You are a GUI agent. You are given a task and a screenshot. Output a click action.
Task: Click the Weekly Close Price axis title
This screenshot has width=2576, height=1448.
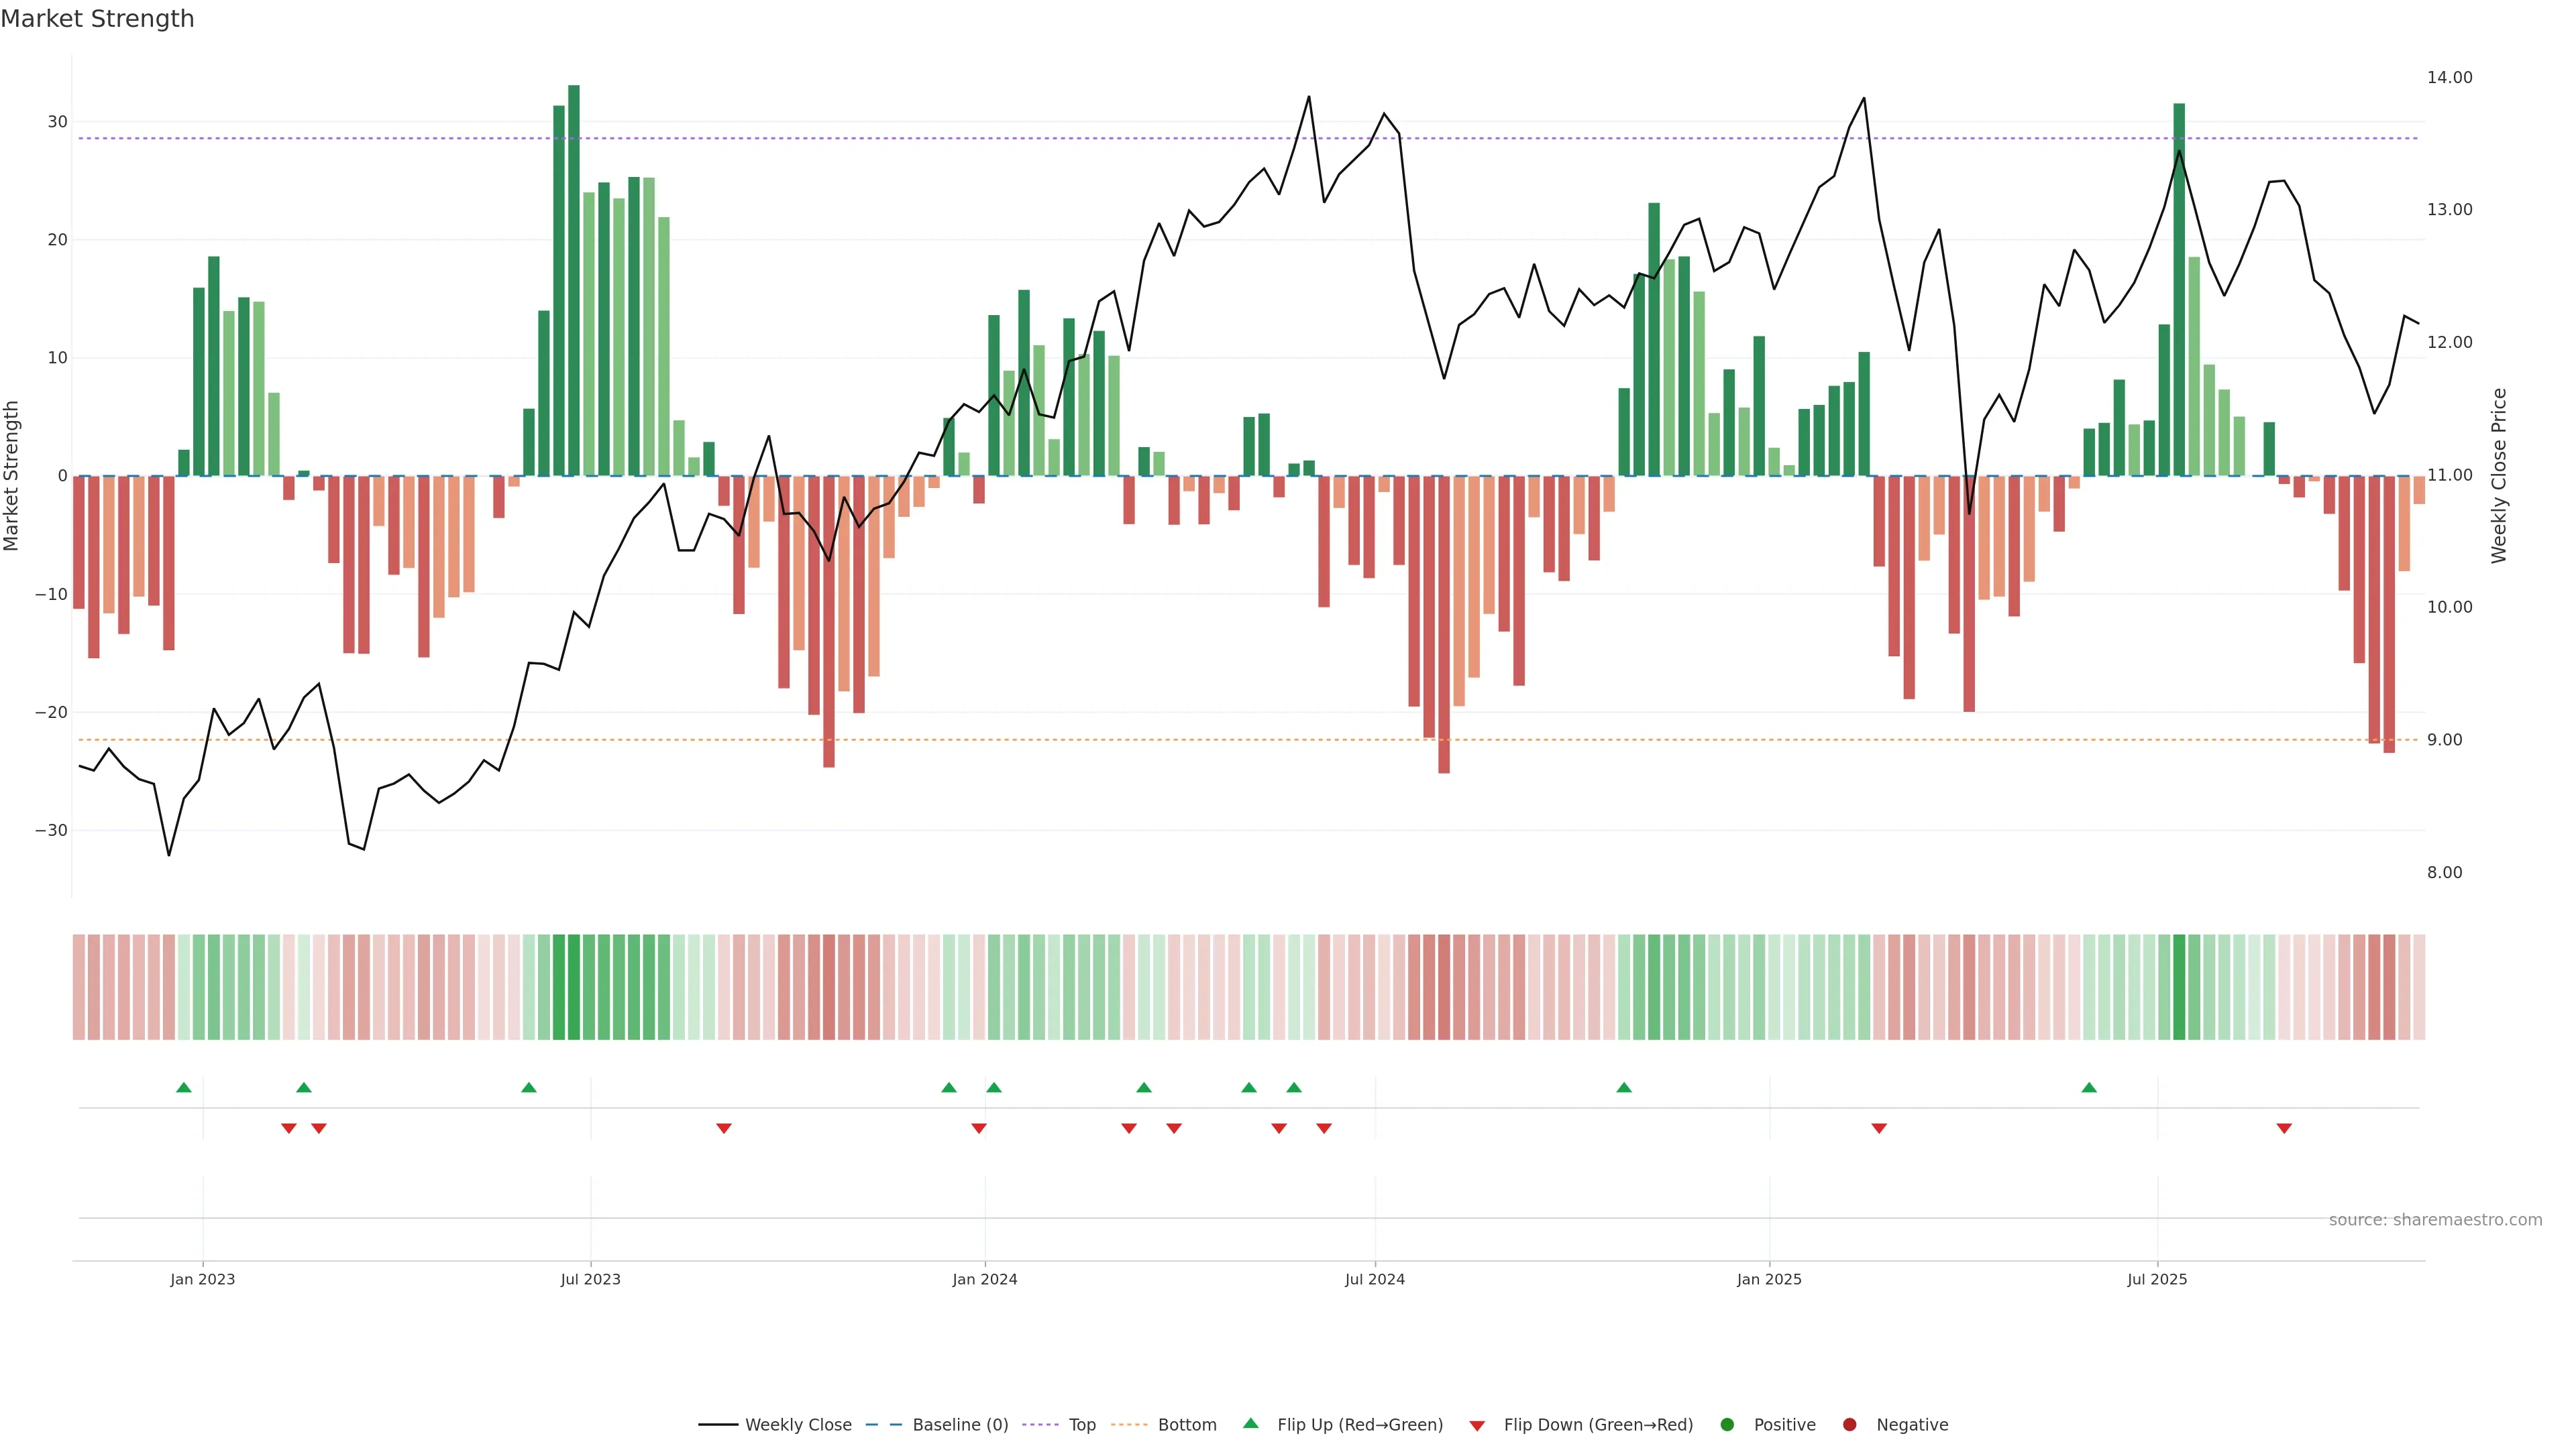point(2499,476)
